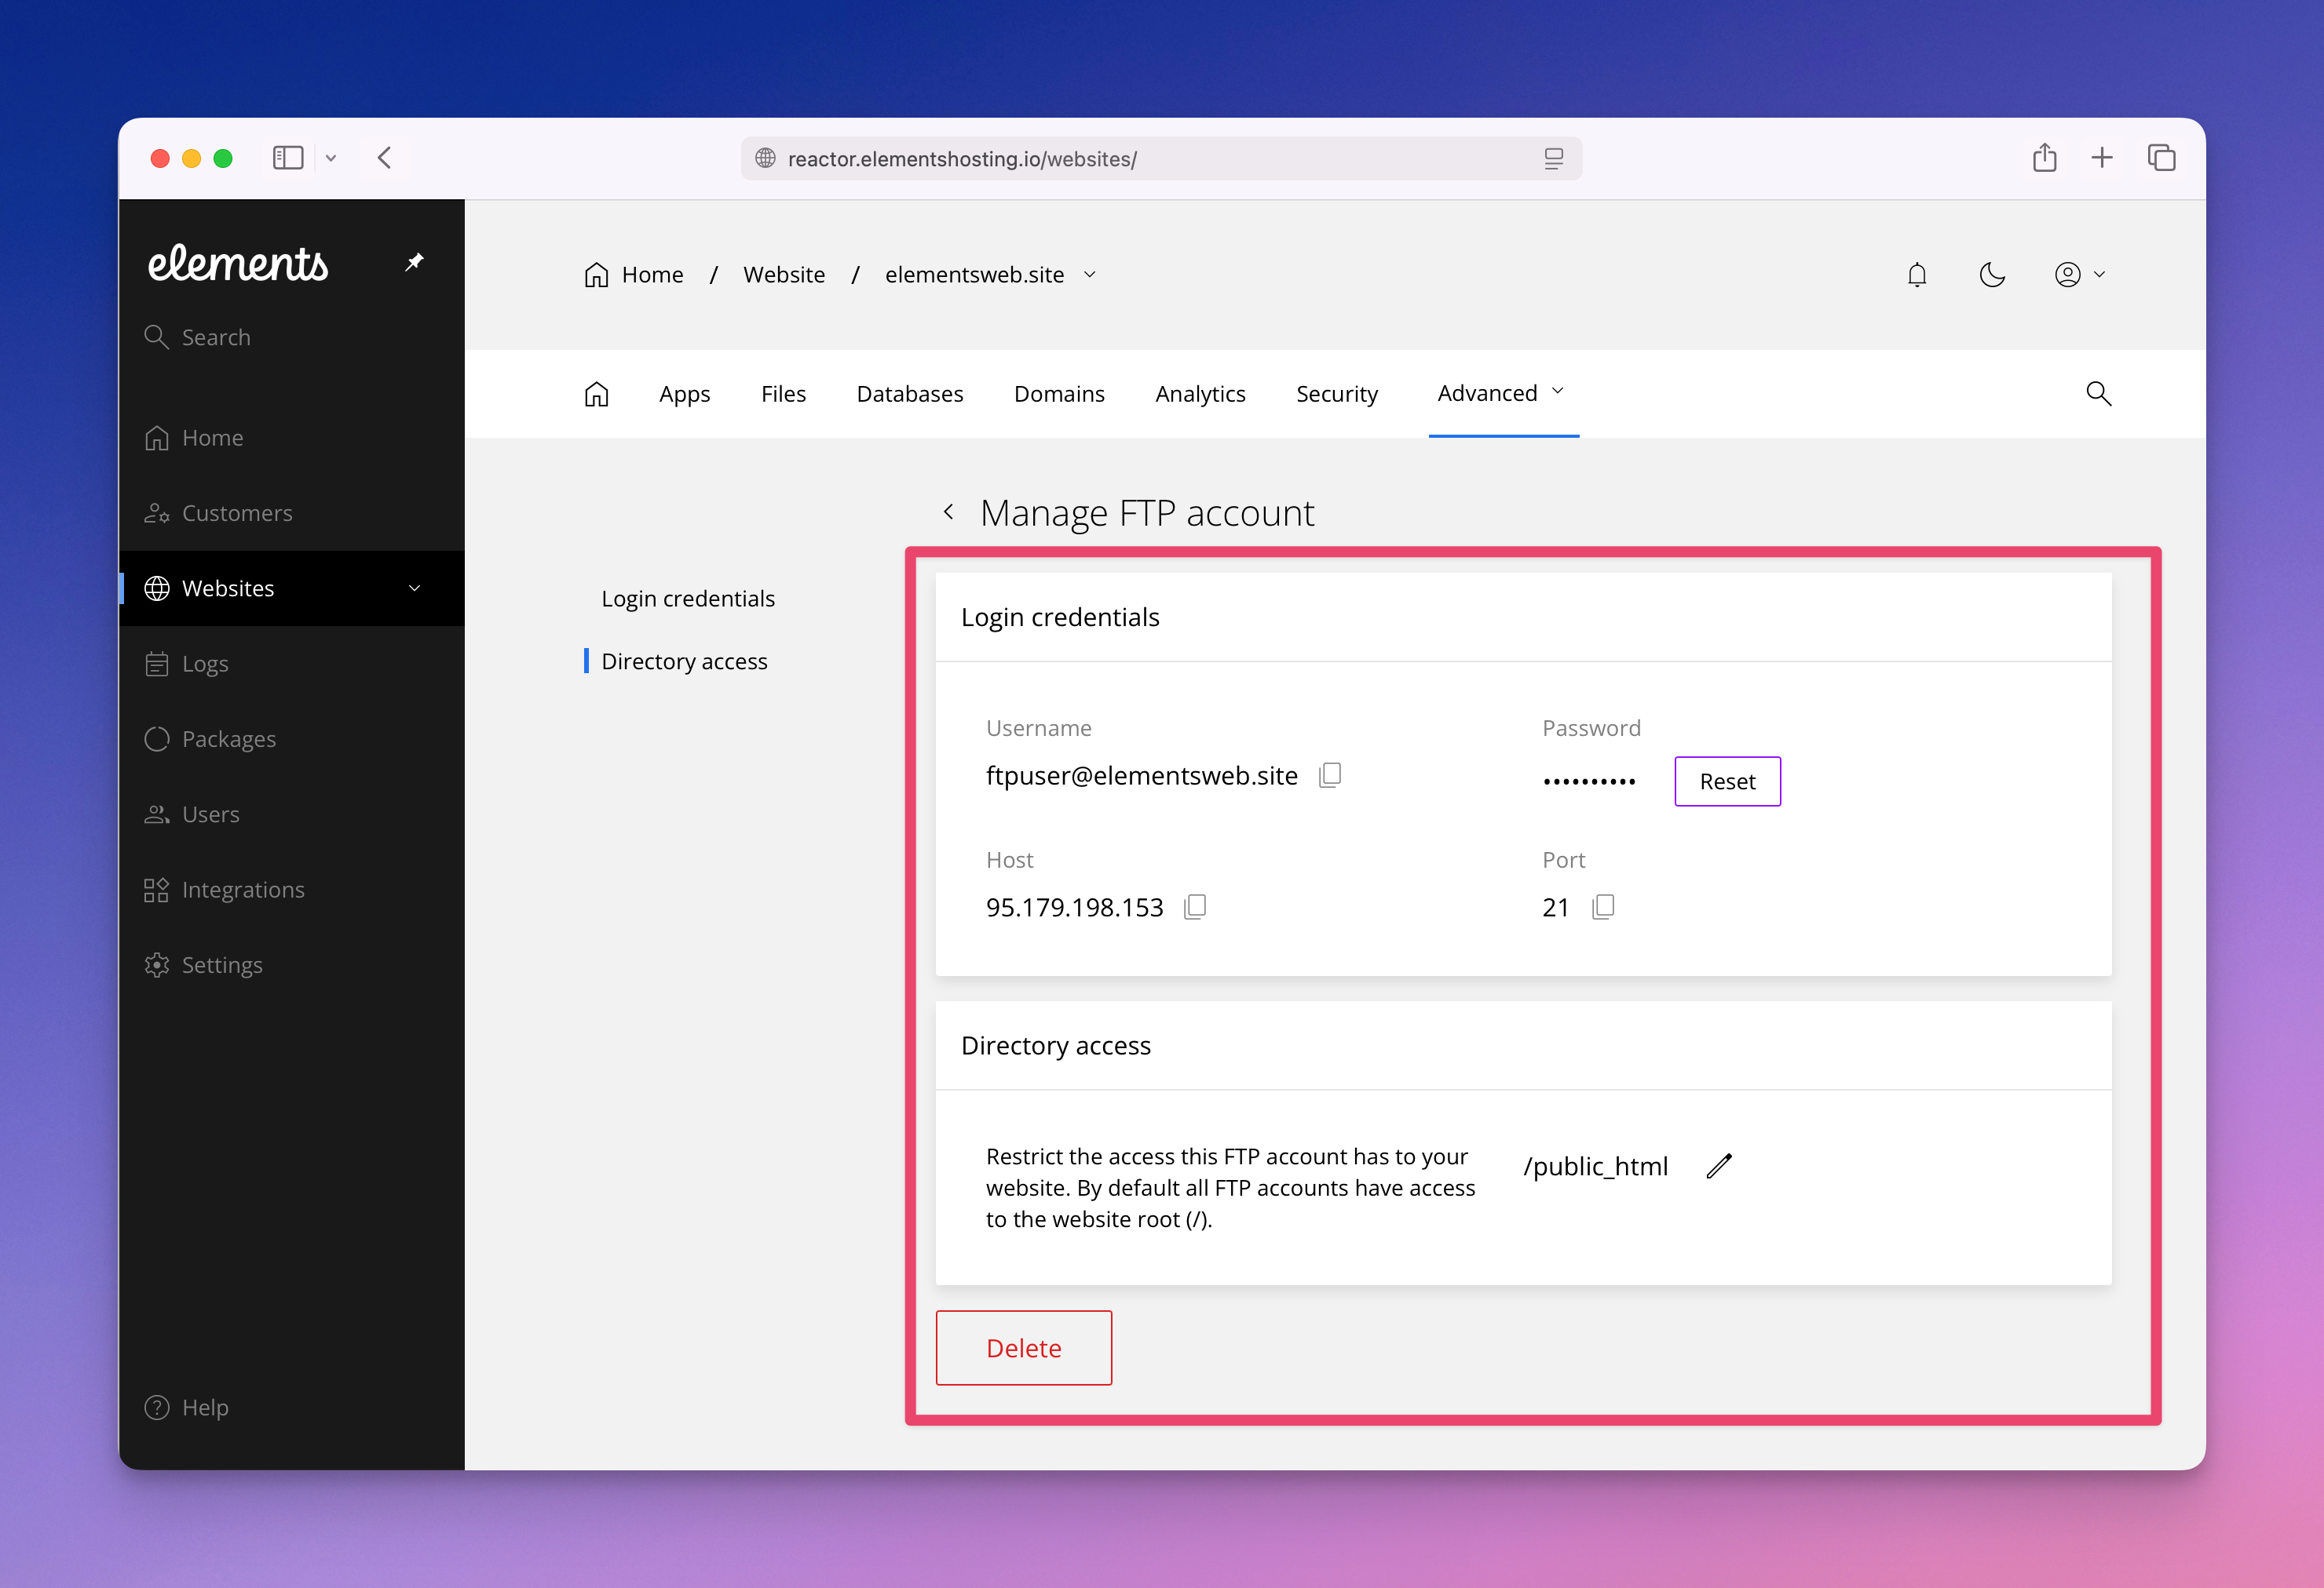Reset the FTP password
The width and height of the screenshot is (2324, 1588).
click(x=1726, y=781)
